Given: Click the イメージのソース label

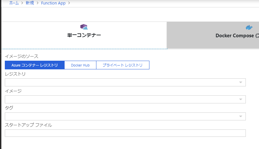Looking at the screenshot, I should (x=22, y=57).
